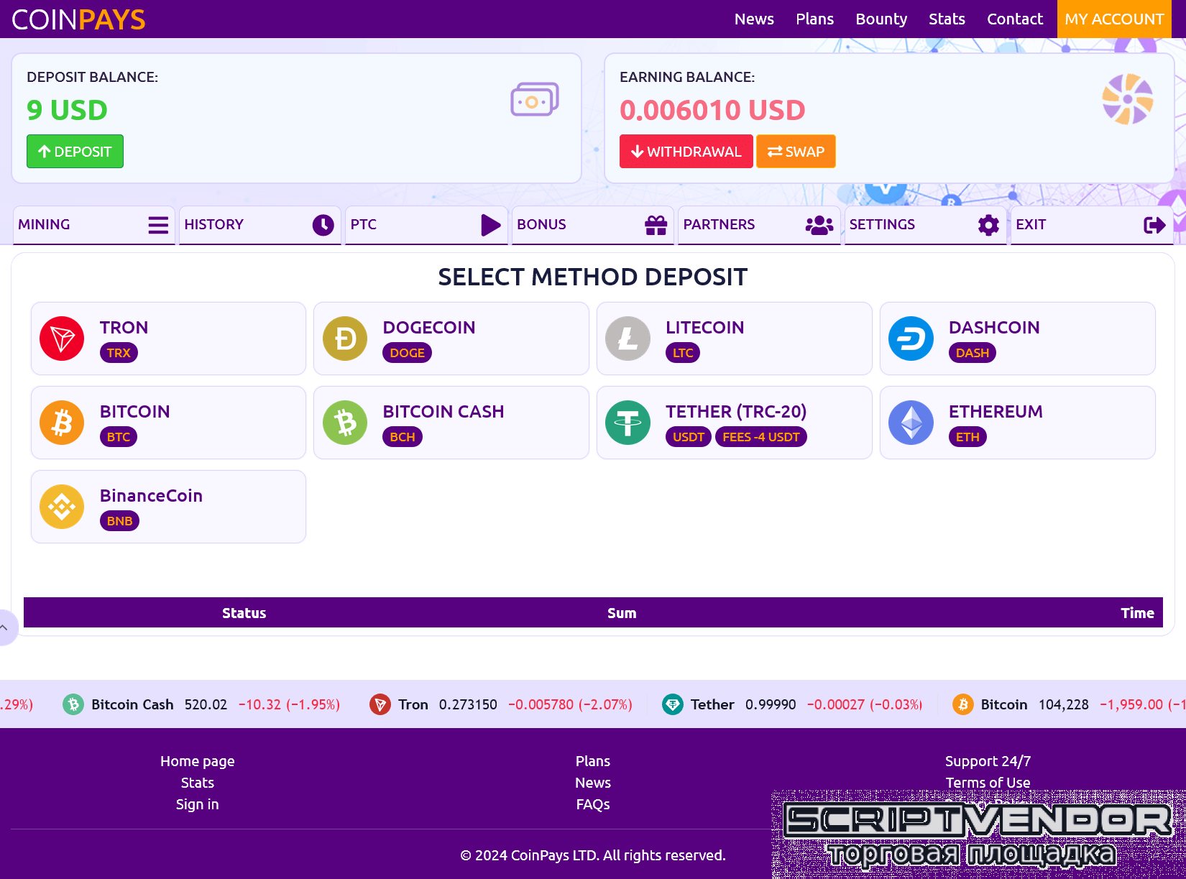
Task: Click the Mining hamburger menu icon
Action: pyautogui.click(x=158, y=225)
